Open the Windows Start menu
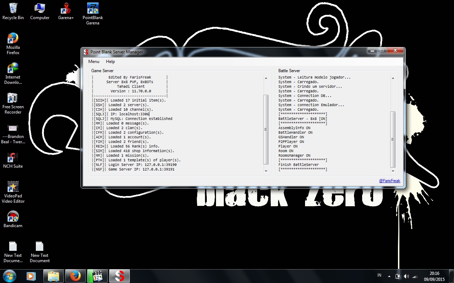Screen dimensions: 454x283 [10, 276]
